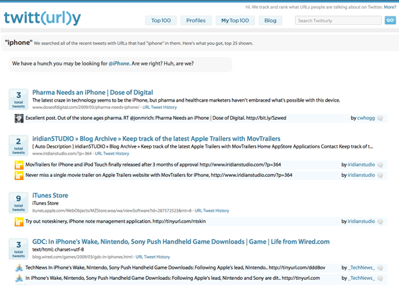Focus the Search Twitturly input field

pyautogui.click(x=338, y=21)
